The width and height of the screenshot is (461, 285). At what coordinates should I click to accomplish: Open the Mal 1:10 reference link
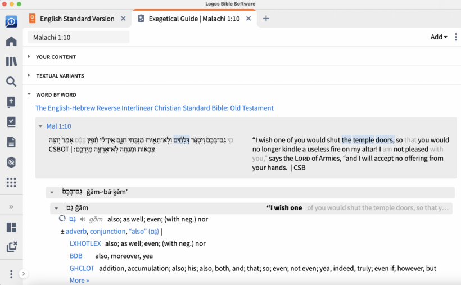pos(59,126)
